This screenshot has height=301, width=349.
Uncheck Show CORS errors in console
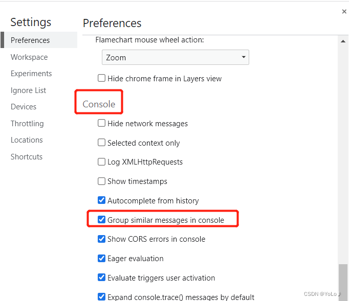(102, 239)
